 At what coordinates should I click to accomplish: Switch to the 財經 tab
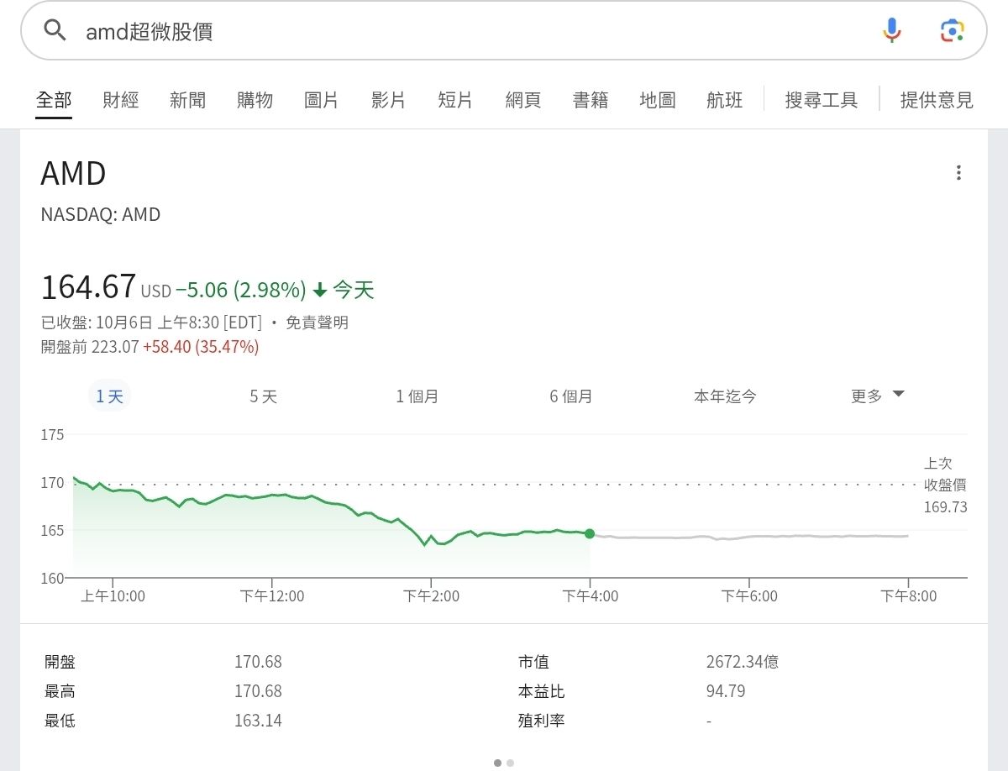[x=121, y=101]
